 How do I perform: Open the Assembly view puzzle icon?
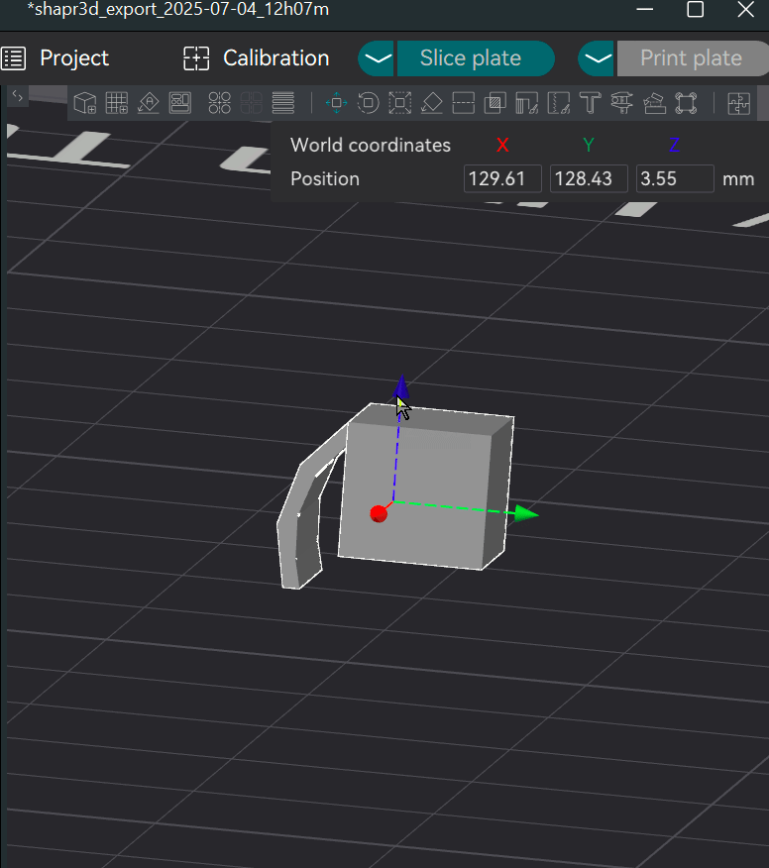pos(738,103)
